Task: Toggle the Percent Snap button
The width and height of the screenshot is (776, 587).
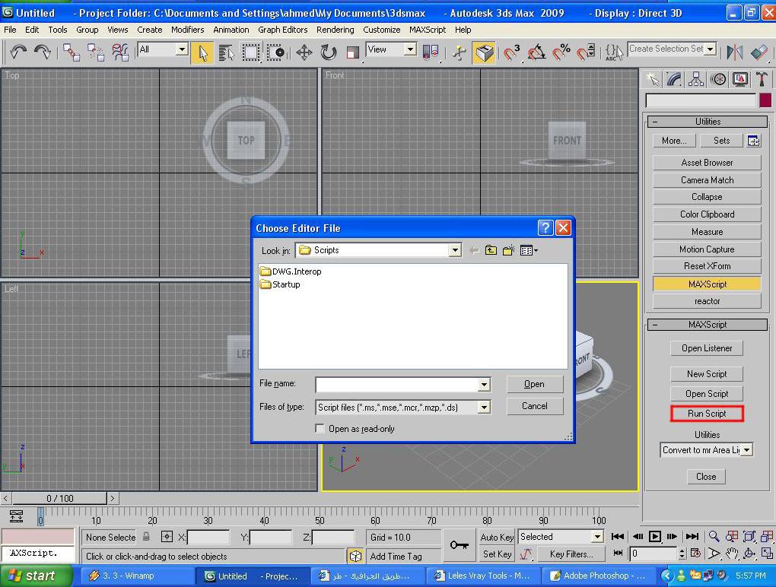Action: pyautogui.click(x=561, y=52)
